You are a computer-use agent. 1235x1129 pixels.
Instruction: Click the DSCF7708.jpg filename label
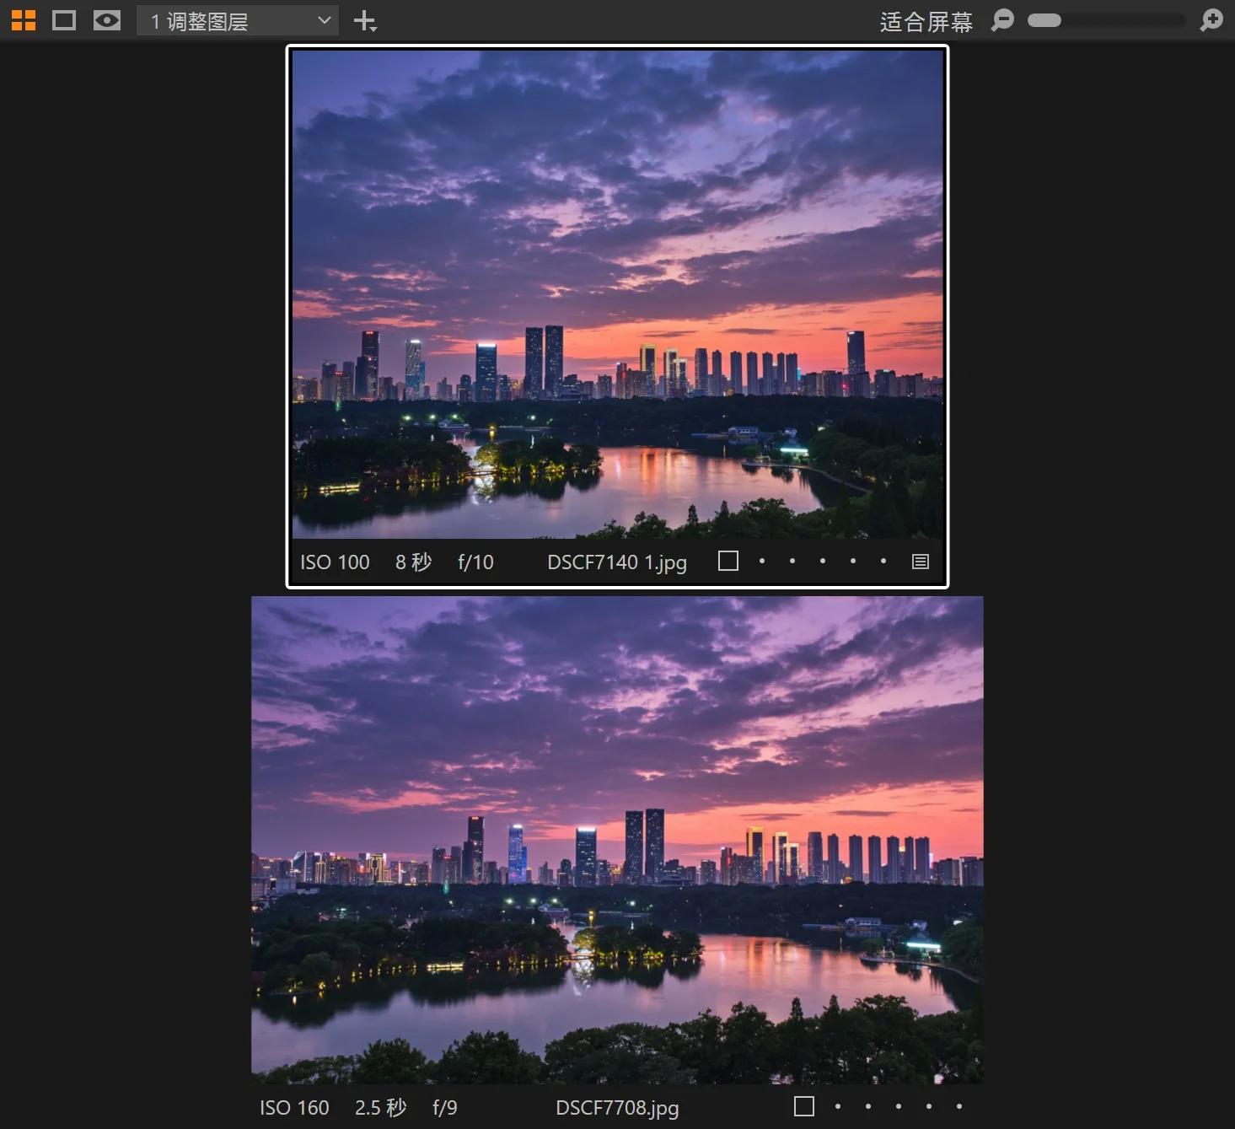tap(617, 1107)
